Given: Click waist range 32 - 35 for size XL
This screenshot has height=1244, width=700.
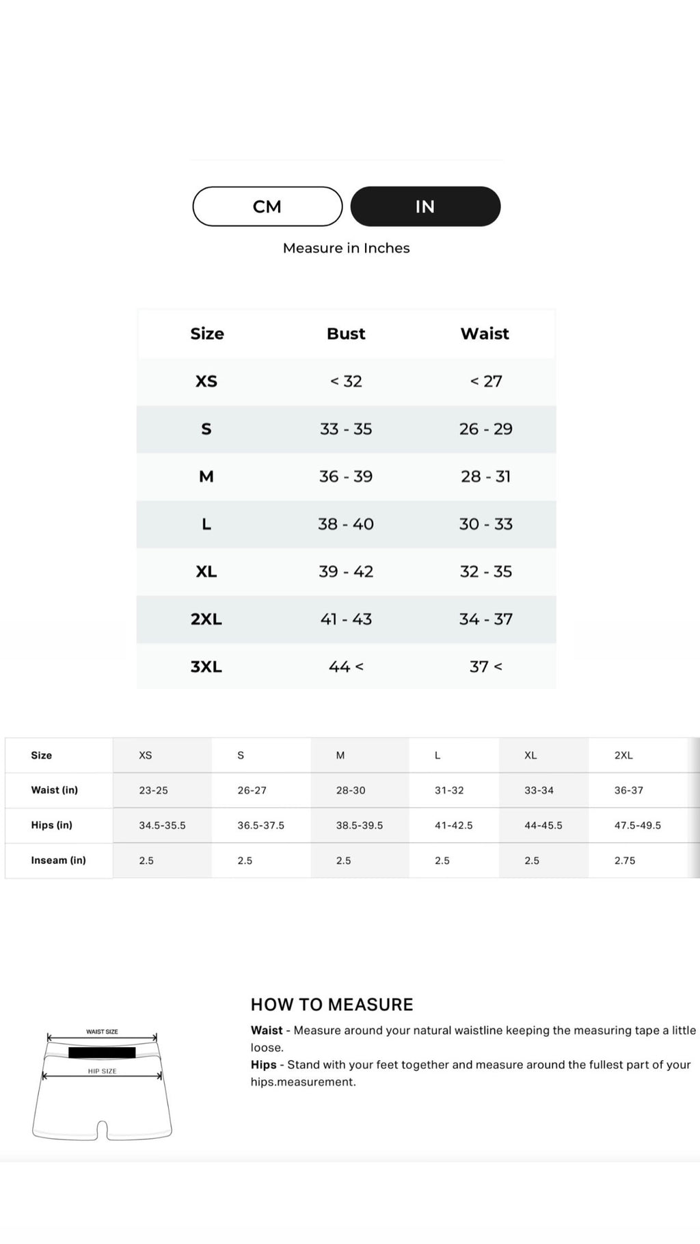Looking at the screenshot, I should [x=485, y=571].
